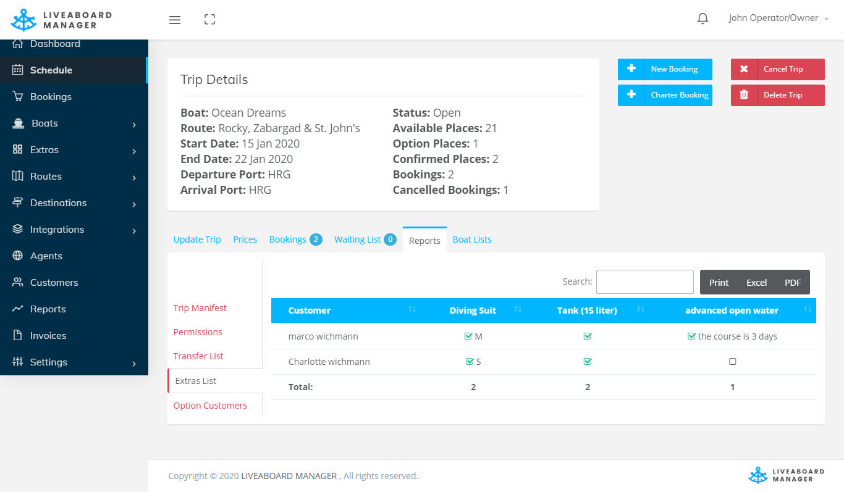This screenshot has height=492, width=844.
Task: Click the red Delete Trip button
Action: tap(777, 95)
